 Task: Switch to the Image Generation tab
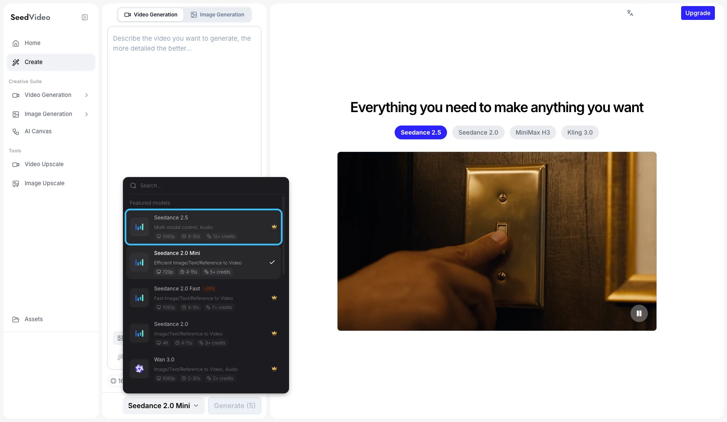tap(218, 15)
